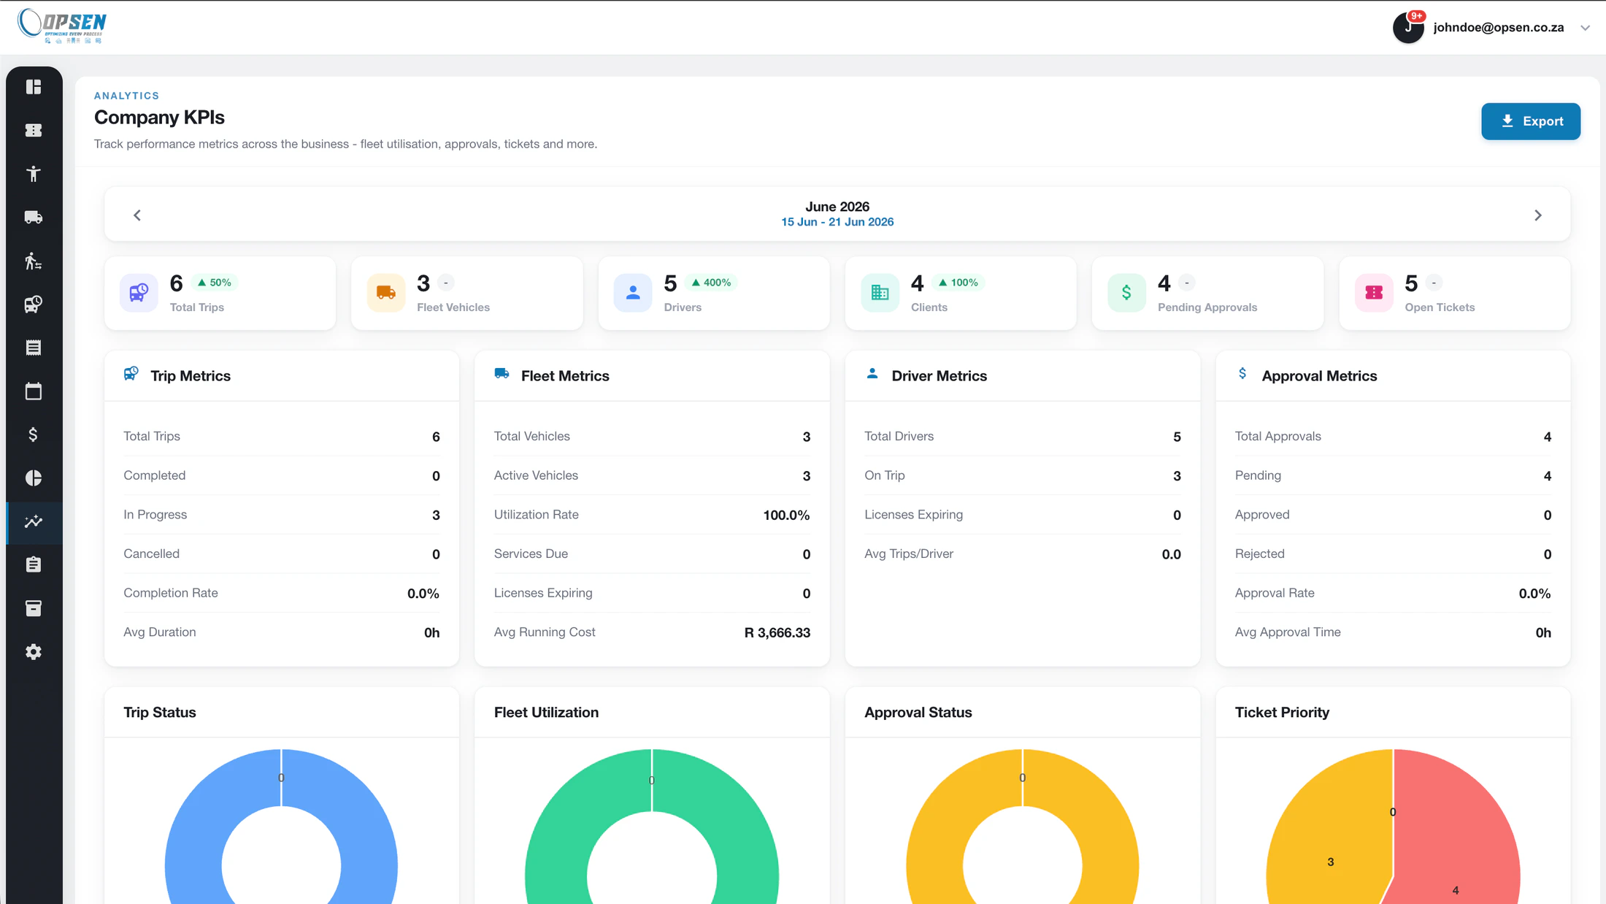The height and width of the screenshot is (904, 1606).
Task: Expand the johndoe@opsen.co.za account dropdown arrow
Action: point(1585,28)
